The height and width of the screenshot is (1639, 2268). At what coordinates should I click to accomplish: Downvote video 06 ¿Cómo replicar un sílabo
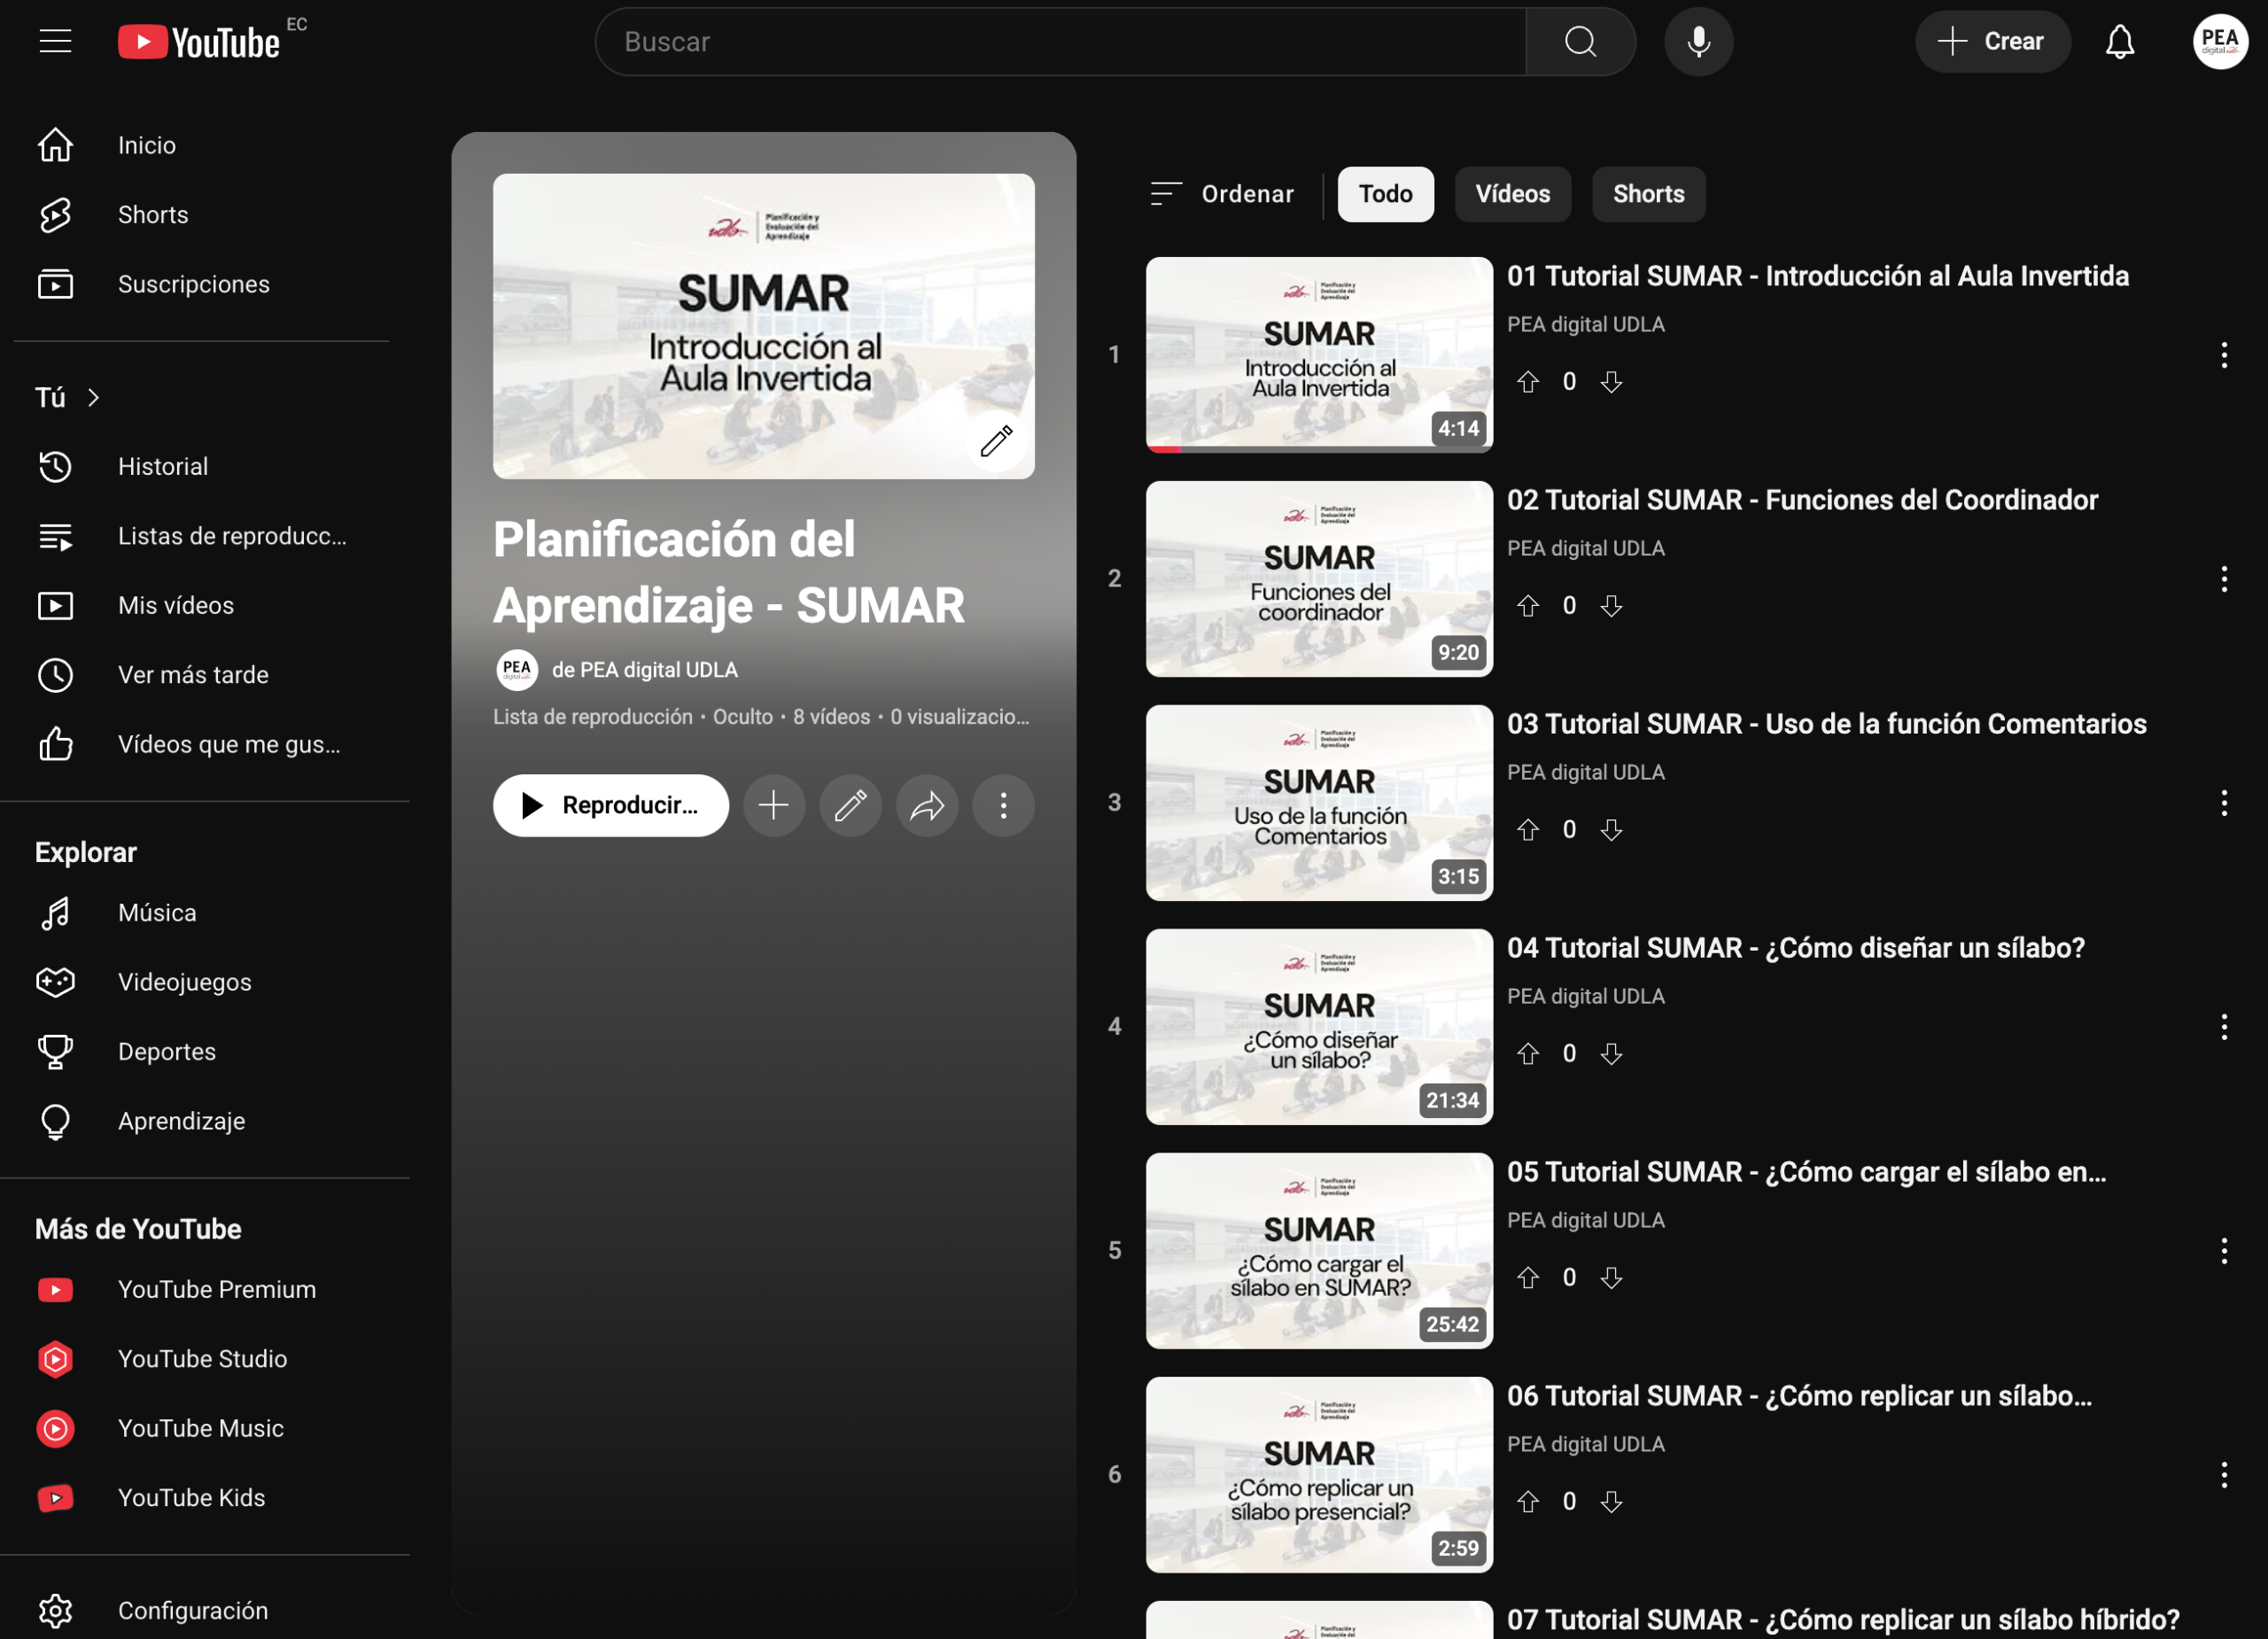(x=1611, y=1501)
